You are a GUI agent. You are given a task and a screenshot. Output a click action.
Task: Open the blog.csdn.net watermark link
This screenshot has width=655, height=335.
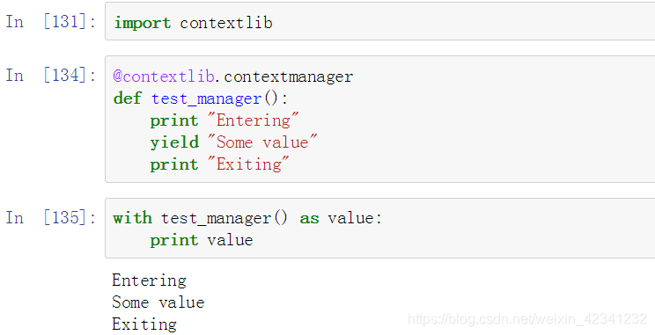527,319
